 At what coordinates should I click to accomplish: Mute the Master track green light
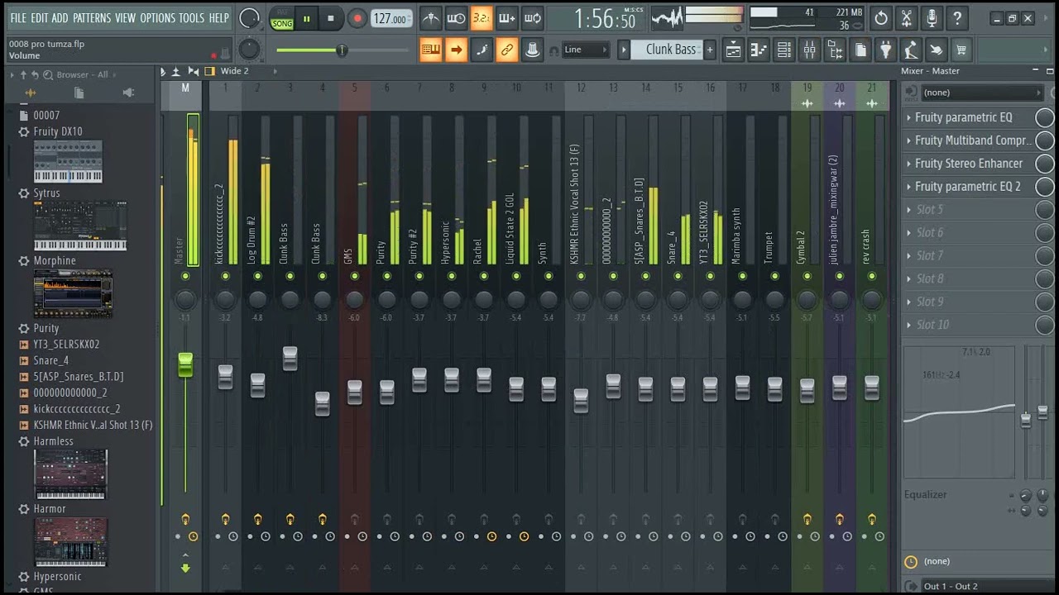(x=185, y=276)
